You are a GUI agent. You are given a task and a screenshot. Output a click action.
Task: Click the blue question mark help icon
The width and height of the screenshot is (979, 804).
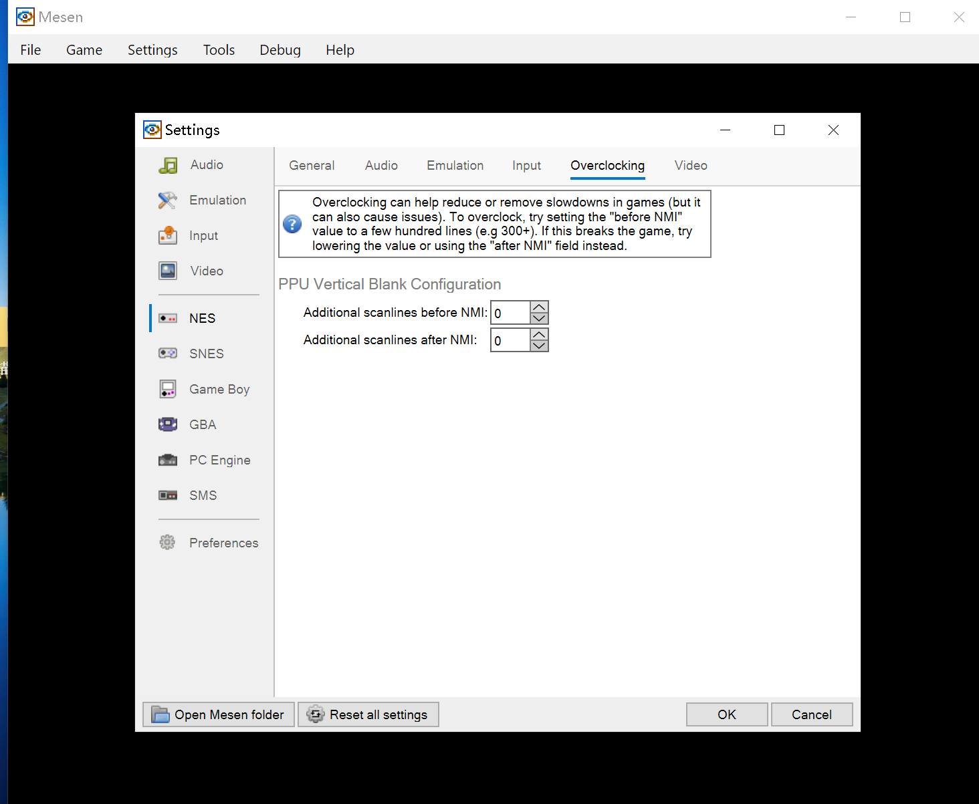(292, 224)
